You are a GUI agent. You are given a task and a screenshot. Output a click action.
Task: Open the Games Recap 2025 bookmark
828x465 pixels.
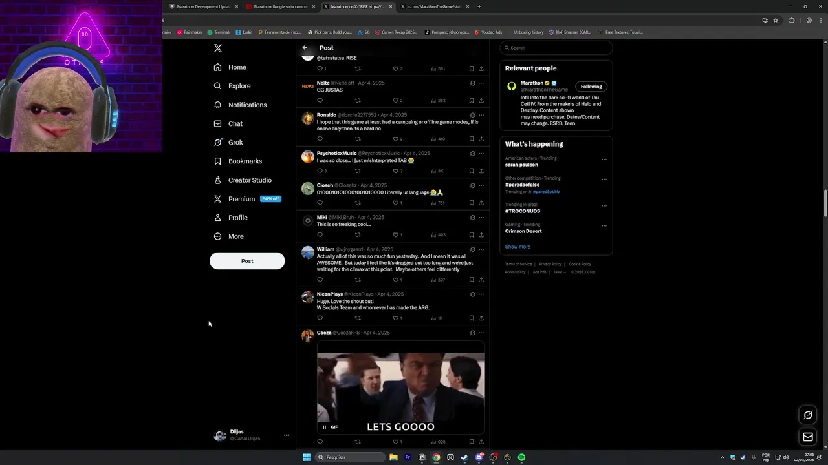[395, 32]
